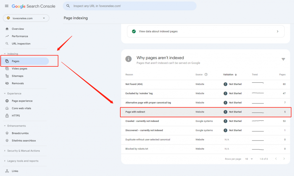This screenshot has width=294, height=176.
Task: Click the Pages column header in table
Action: (x=282, y=74)
